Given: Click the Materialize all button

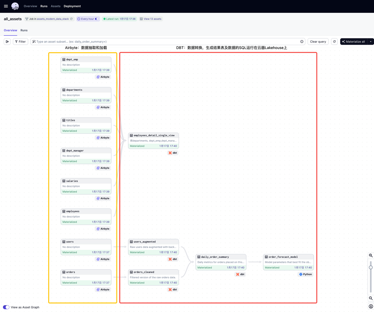Looking at the screenshot, I should pyautogui.click(x=354, y=42).
